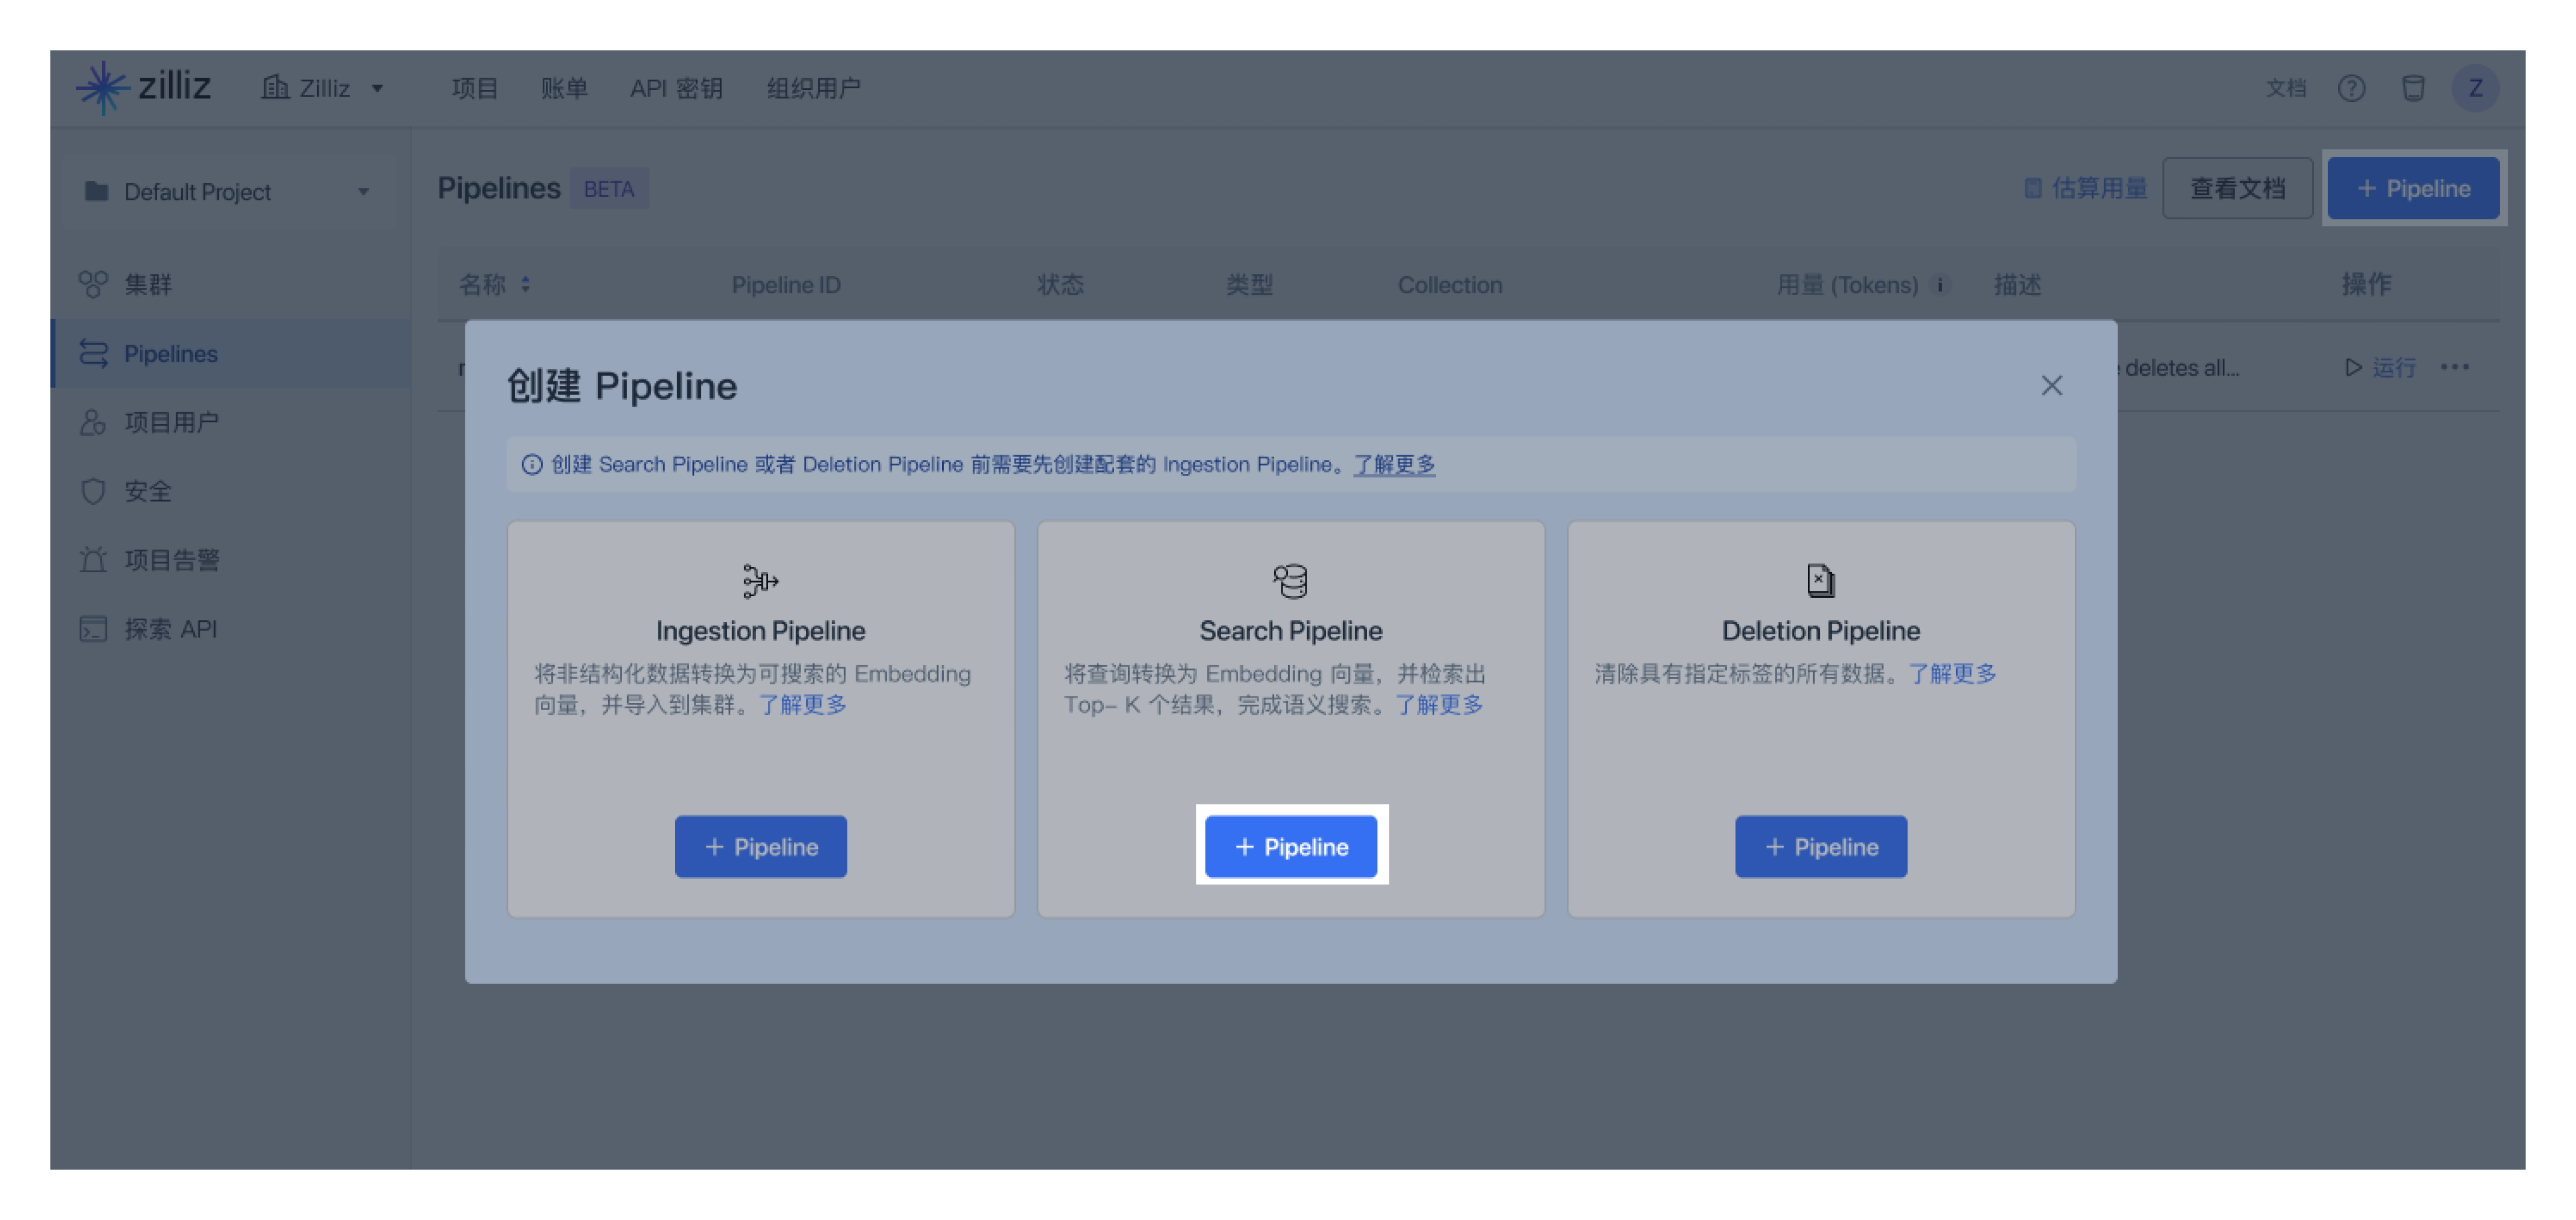Click the 类型 column header
This screenshot has height=1220, width=2576.
click(x=1249, y=285)
